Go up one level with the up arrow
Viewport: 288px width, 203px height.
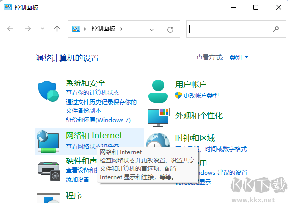coord(57,29)
